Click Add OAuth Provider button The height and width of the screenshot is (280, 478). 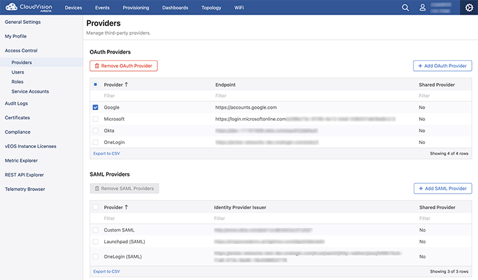[442, 66]
